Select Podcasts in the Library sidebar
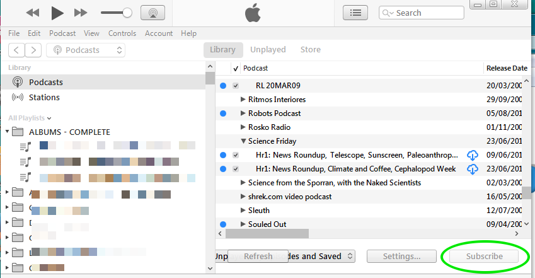Screen dimensions: 535x278 click(103, 82)
